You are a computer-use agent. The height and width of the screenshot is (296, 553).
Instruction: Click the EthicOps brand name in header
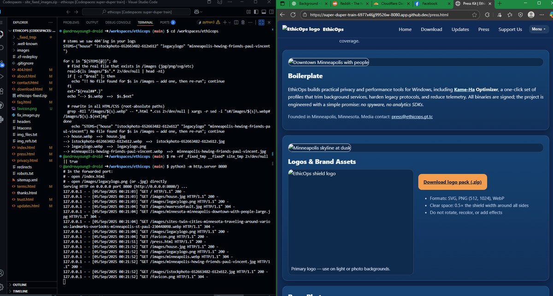pyautogui.click(x=333, y=29)
